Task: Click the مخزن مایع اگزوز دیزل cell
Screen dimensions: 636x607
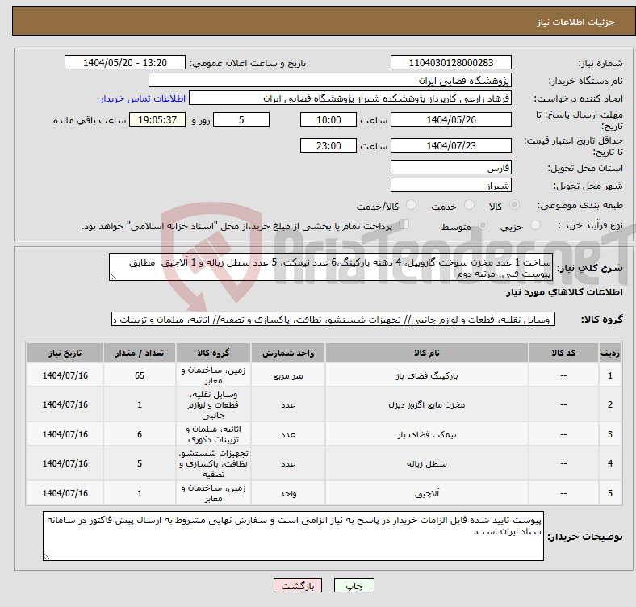Action: [x=427, y=404]
